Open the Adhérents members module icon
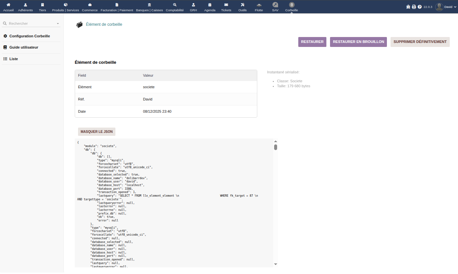Viewport: 458px width, 274px height. click(25, 5)
